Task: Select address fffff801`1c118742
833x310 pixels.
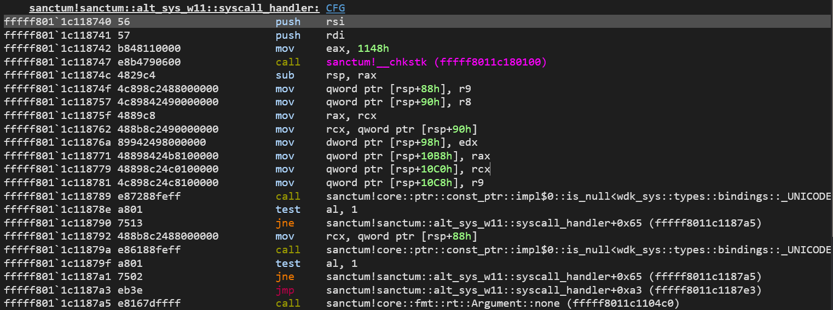Action: tap(58, 49)
